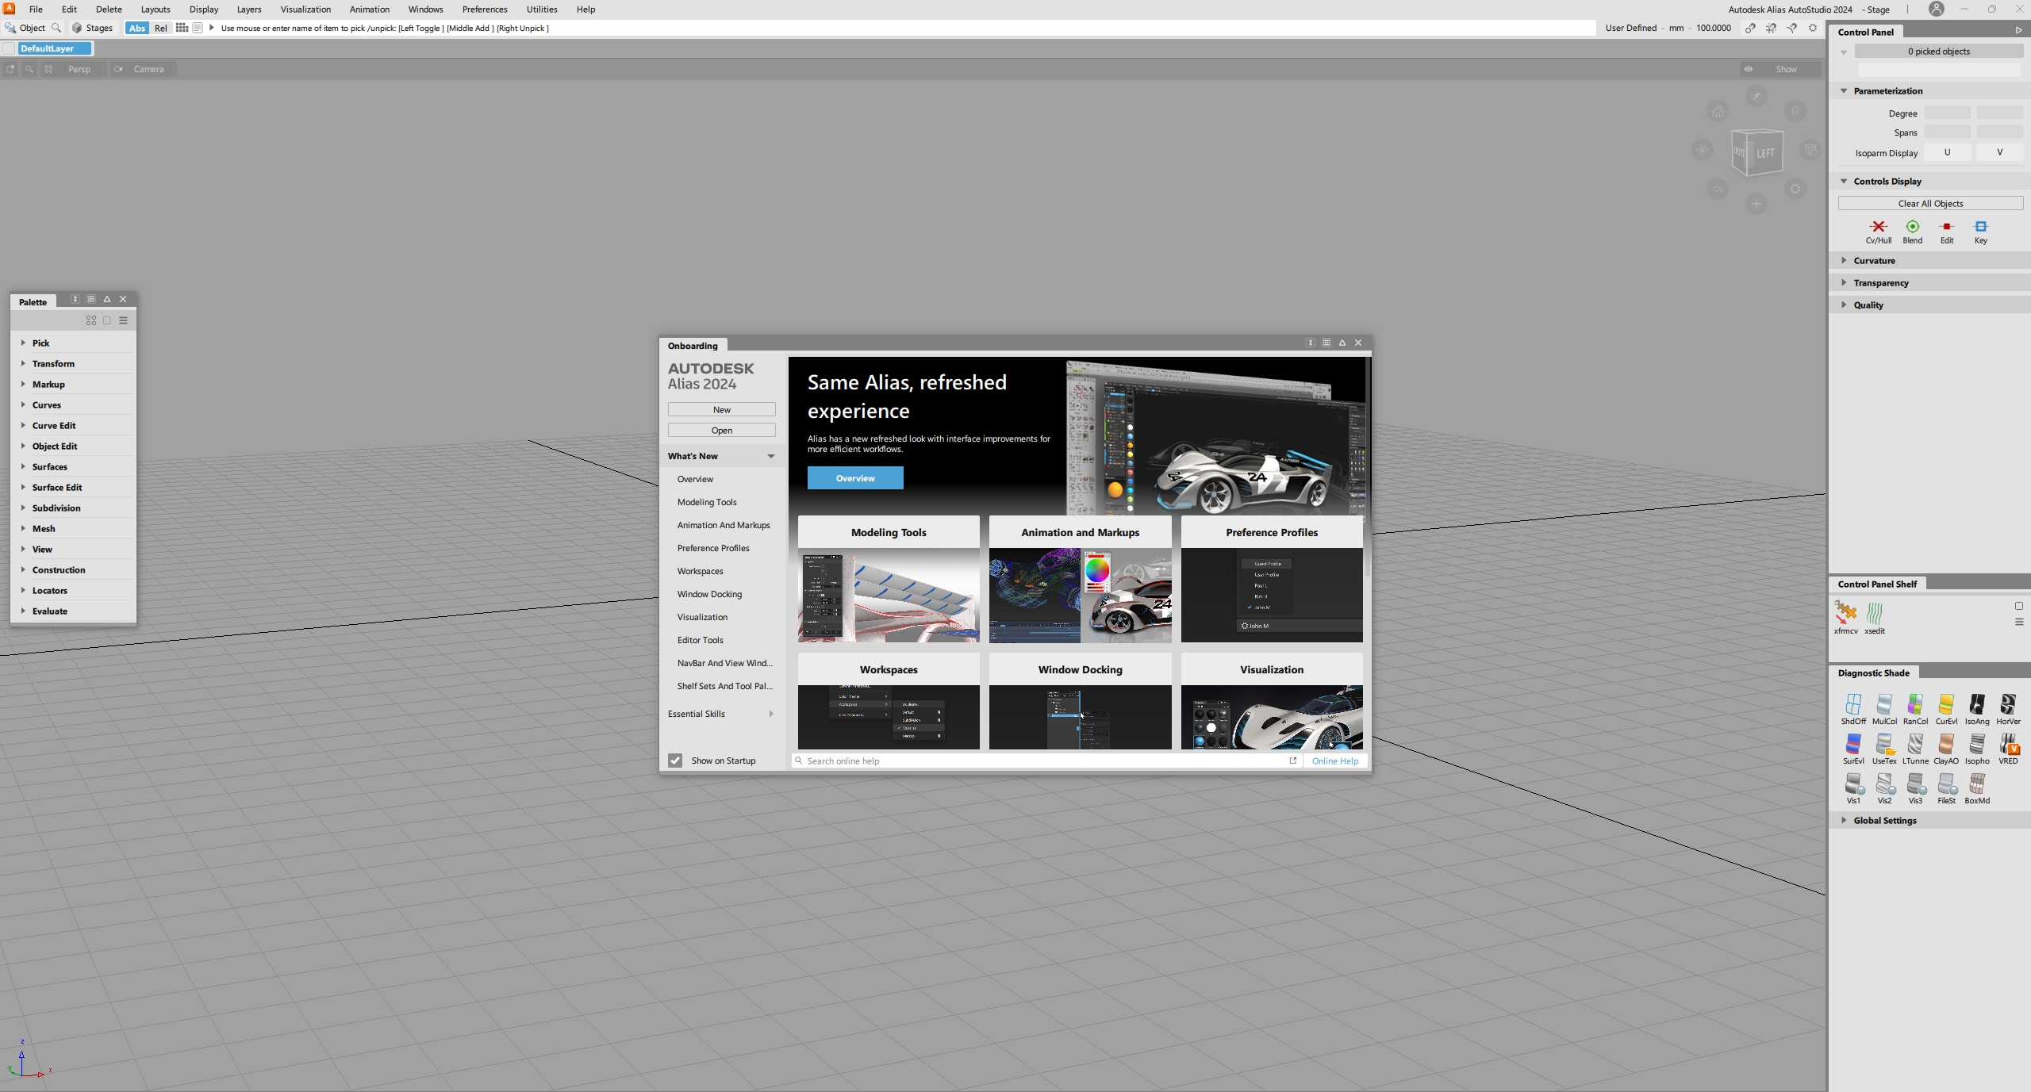The image size is (2031, 1092).
Task: Select the ShdOff diagnostic shade icon
Action: [1853, 705]
